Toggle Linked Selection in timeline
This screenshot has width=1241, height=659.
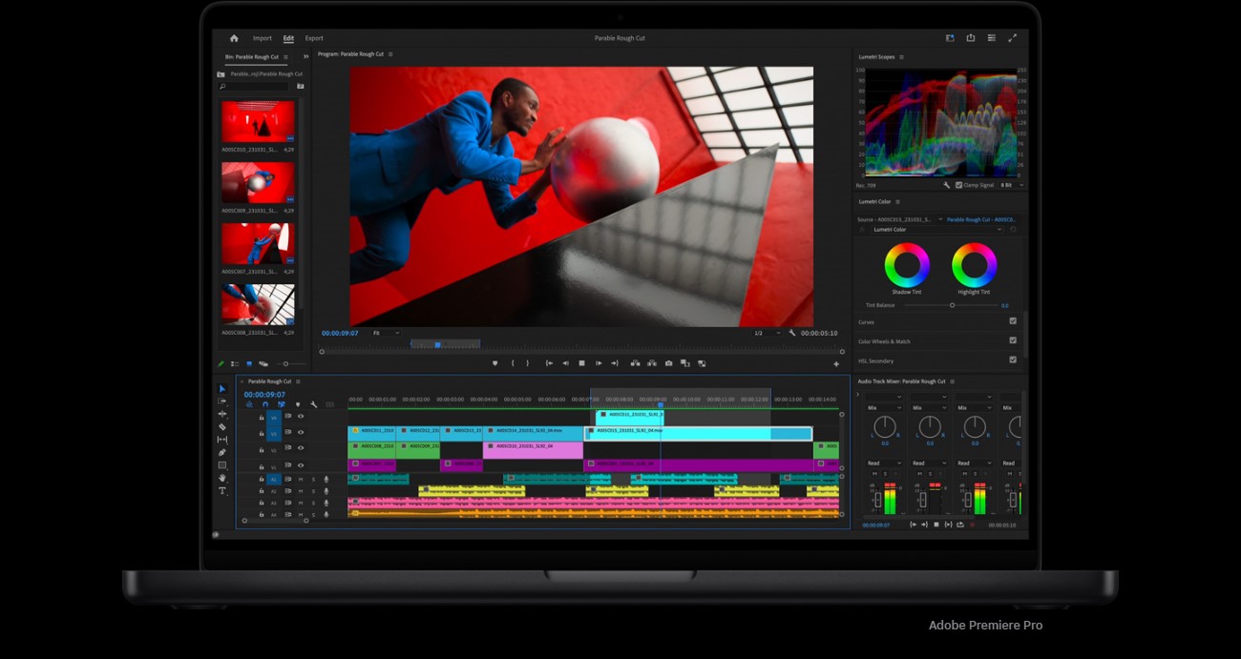click(282, 404)
